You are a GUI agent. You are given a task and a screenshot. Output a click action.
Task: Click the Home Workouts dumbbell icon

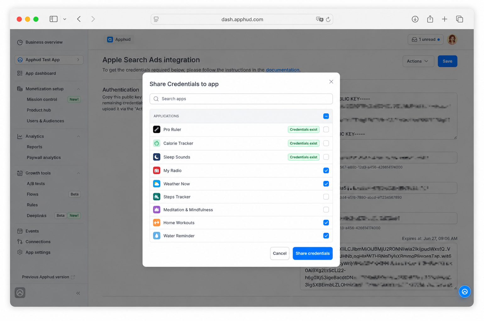coord(157,223)
